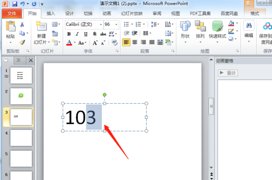Apply red font color
Screen dimensions: 272x180
click(x=69, y=43)
